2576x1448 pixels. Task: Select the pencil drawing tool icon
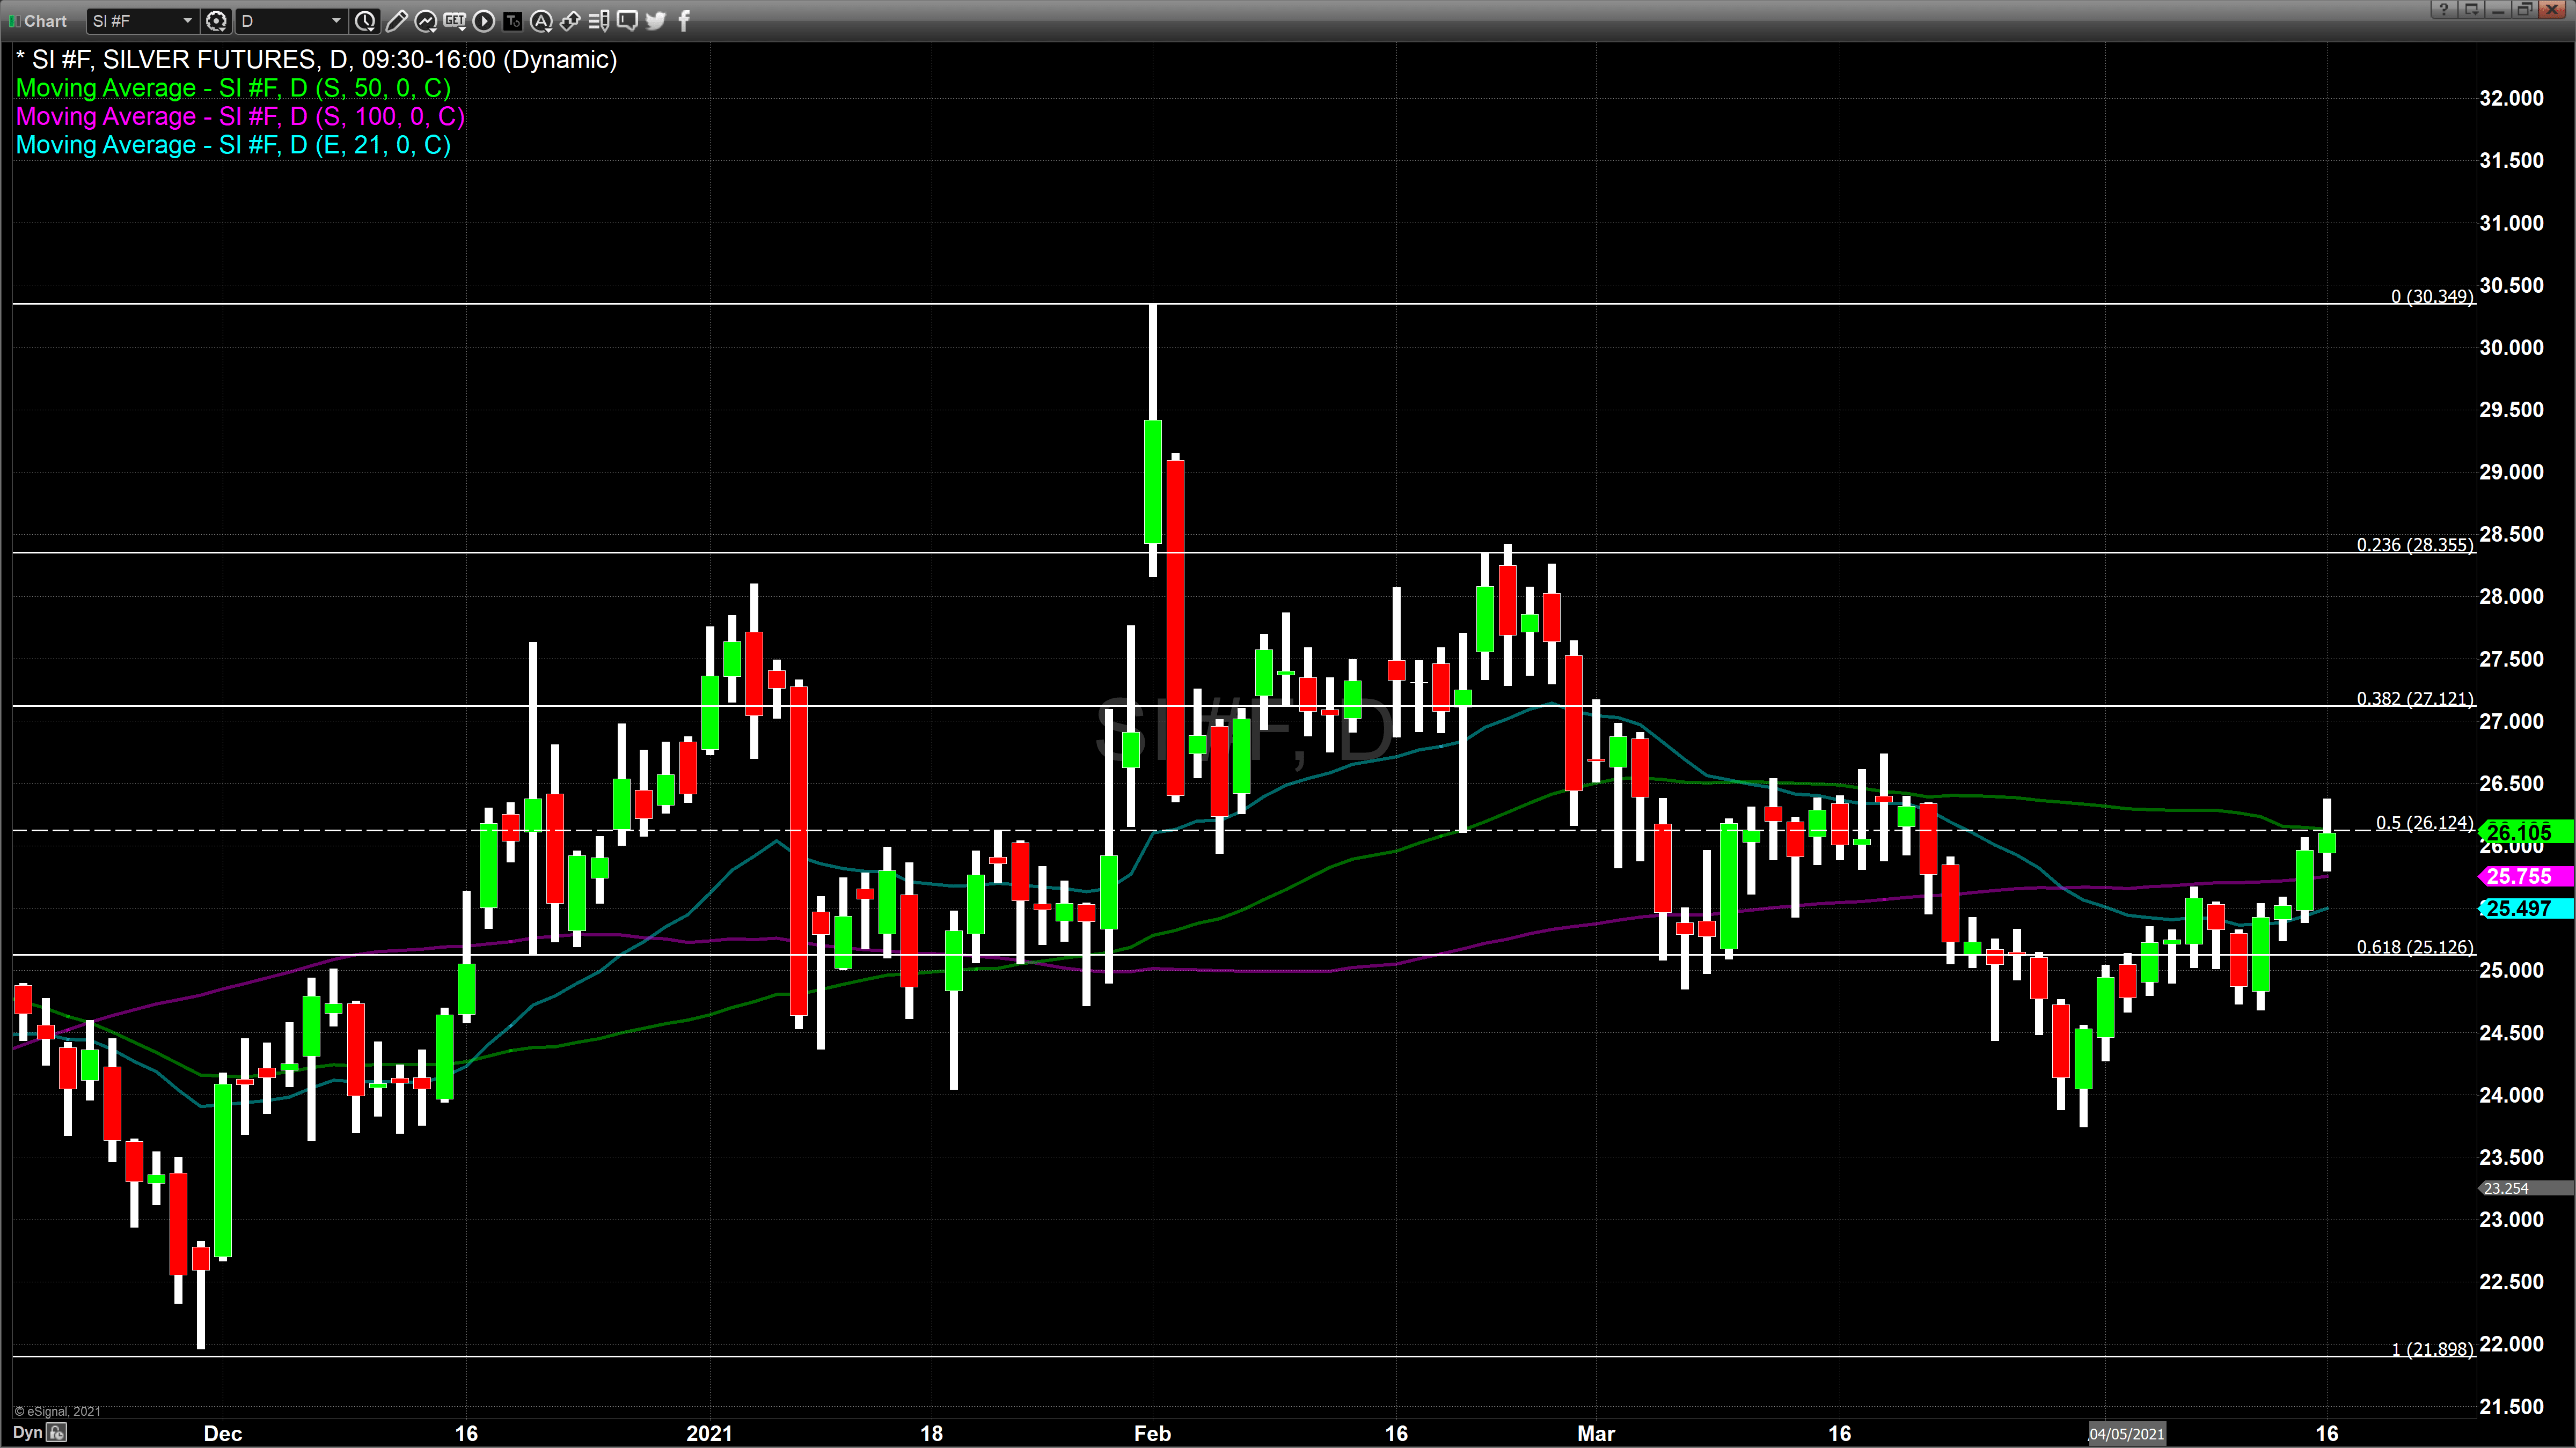[x=396, y=20]
